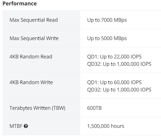Click QD1: Up to 60,000 IOPS text
Screen dimensions: 161x138
pyautogui.click(x=114, y=82)
